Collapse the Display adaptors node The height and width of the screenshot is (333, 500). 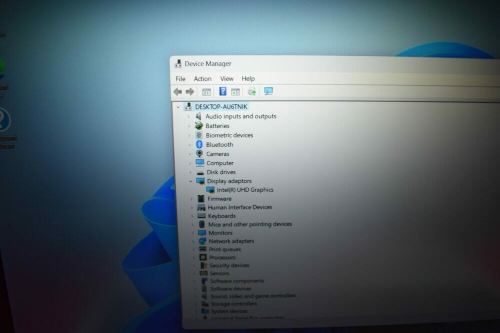coord(190,181)
